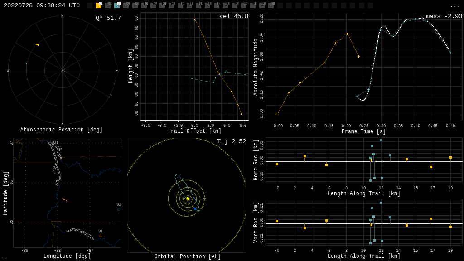Click the UTC timestamp at top left
Image resolution: width=464 pixels, height=261 pixels.
[42, 5]
